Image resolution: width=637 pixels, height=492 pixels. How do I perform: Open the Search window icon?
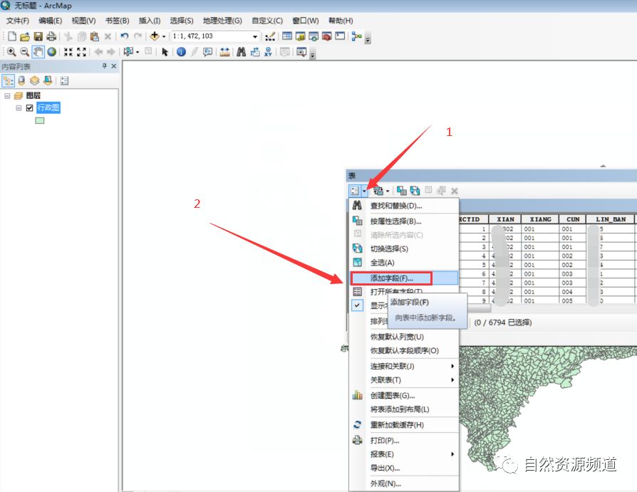[x=314, y=36]
